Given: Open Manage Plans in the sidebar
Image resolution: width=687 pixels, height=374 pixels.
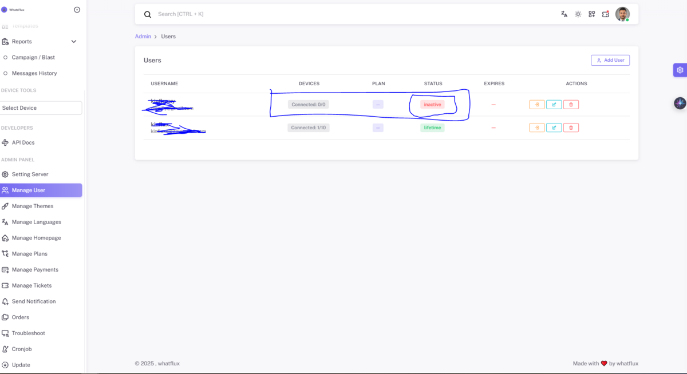Looking at the screenshot, I should pyautogui.click(x=30, y=254).
